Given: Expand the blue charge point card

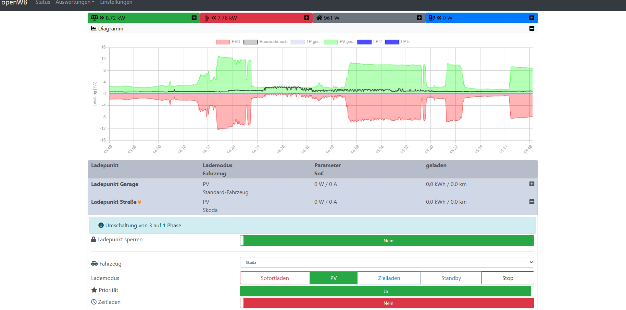Looking at the screenshot, I should point(531,18).
